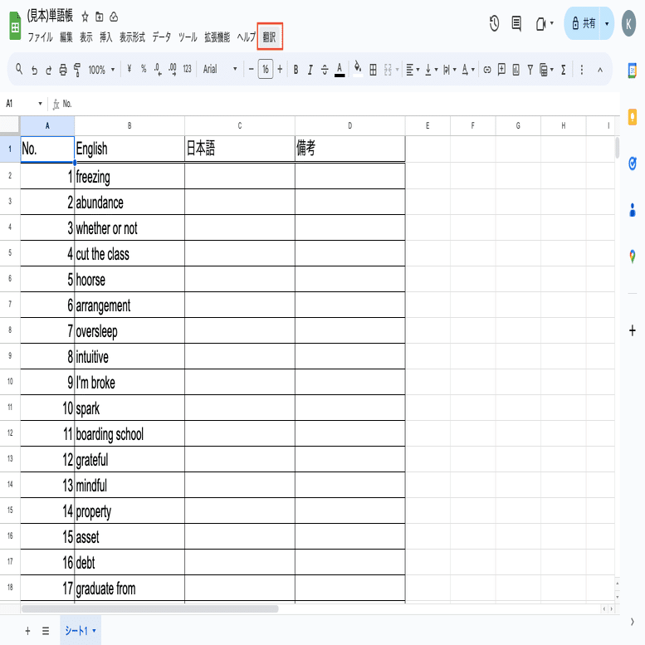Screen dimensions: 645x645
Task: Open the share options dropdown arrow
Action: [x=607, y=23]
